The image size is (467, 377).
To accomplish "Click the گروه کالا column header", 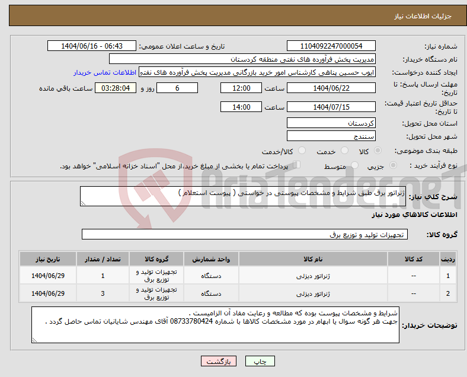I will (x=156, y=259).
